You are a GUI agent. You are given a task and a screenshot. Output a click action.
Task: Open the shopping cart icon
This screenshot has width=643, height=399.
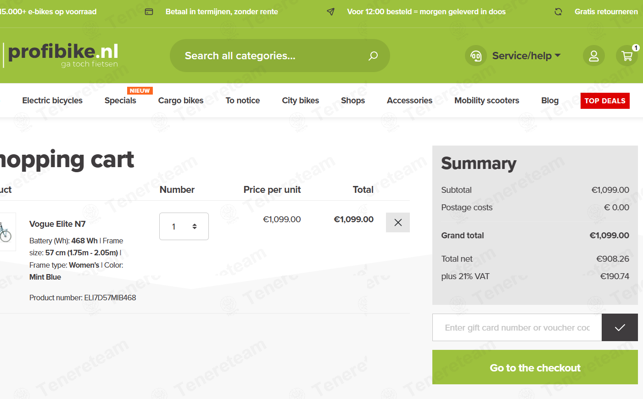coord(627,56)
